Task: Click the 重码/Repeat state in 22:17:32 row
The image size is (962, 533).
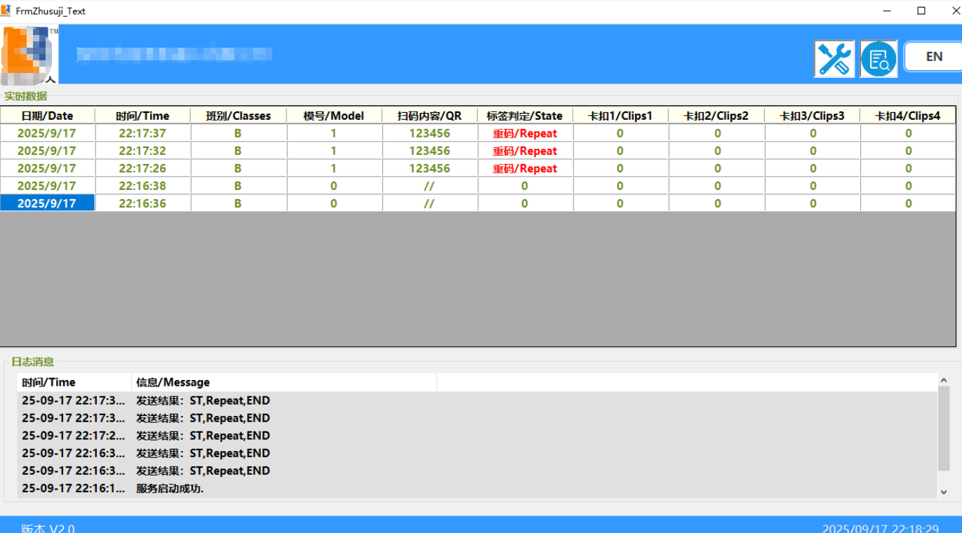Action: coord(525,151)
